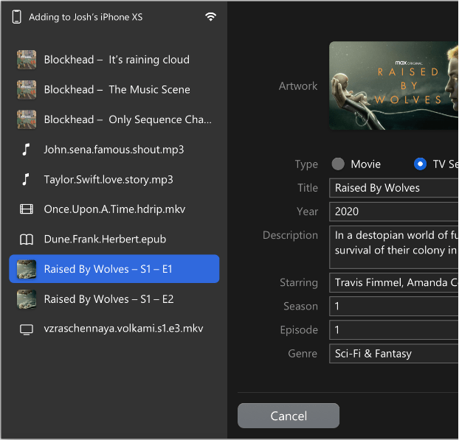
Task: Select John.sena.famous.shout.mp3 file
Action: [x=114, y=150]
